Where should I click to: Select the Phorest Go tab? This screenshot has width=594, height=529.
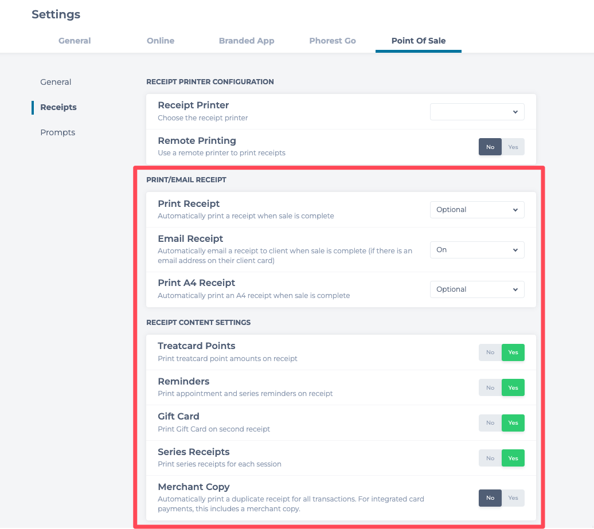pos(333,41)
